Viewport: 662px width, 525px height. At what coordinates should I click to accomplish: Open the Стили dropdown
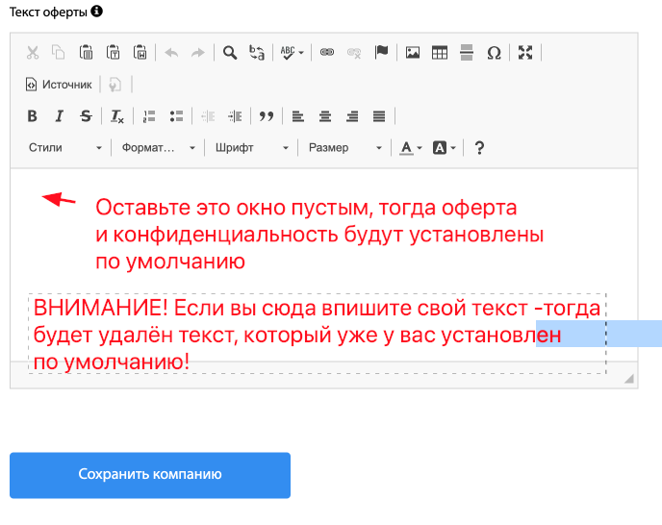pyautogui.click(x=65, y=148)
